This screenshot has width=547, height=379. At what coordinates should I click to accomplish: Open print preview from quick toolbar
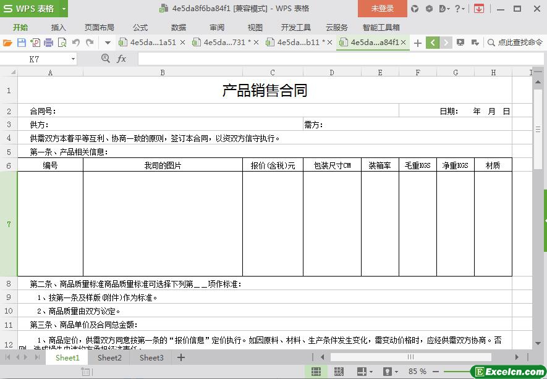click(x=62, y=43)
